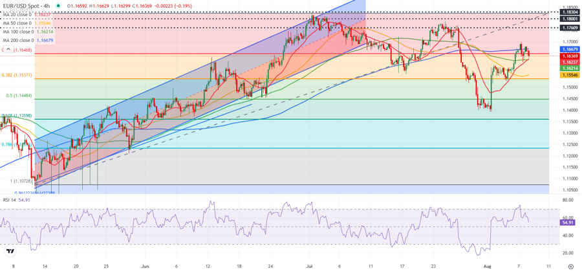This screenshot has width=582, height=271.
Task: Click the high price value H1.16629
Action: pyautogui.click(x=98, y=6)
